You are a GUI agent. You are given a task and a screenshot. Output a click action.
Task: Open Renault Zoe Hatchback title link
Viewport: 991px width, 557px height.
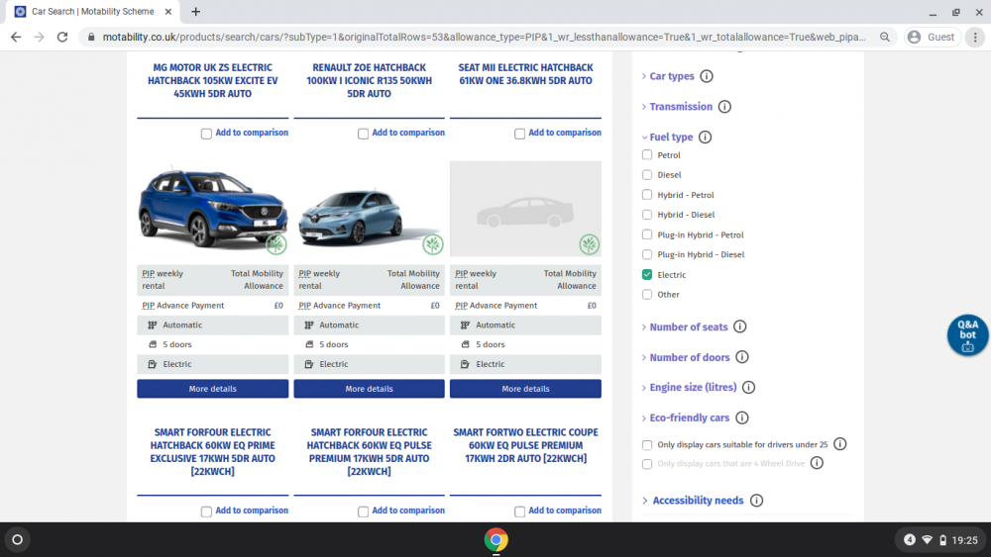(369, 81)
